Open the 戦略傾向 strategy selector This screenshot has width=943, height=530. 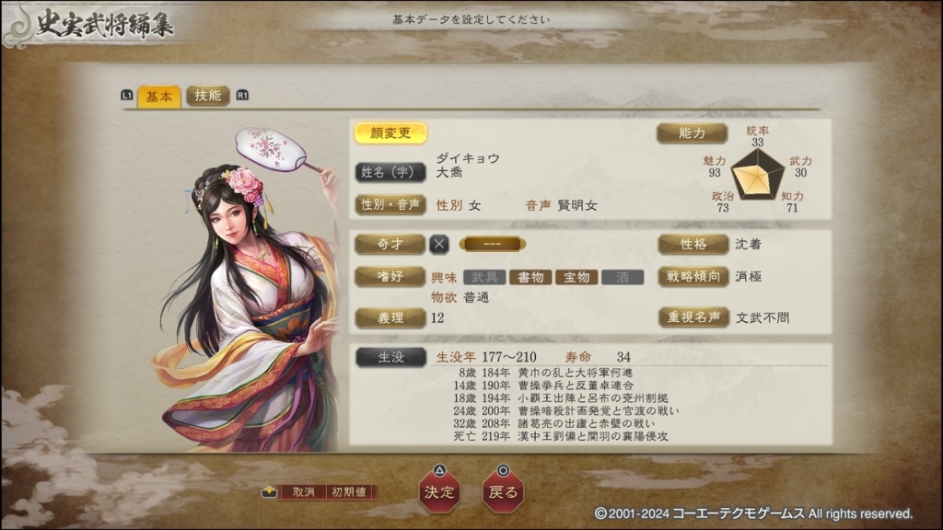click(x=693, y=276)
